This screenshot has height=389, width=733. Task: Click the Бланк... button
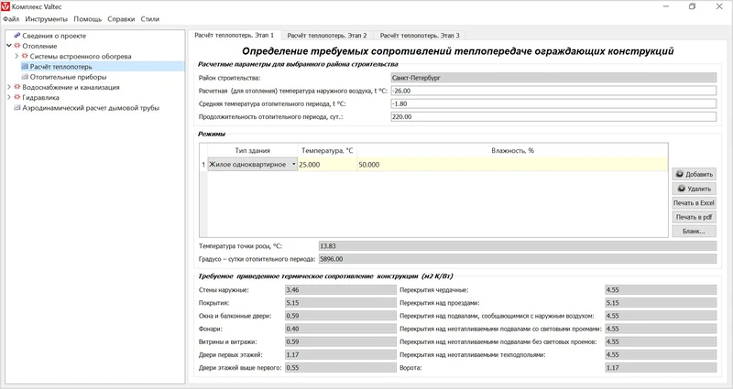pos(694,232)
